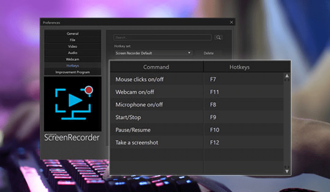
Task: Click the F11 hotkey for Webcam on/off
Action: pos(216,92)
